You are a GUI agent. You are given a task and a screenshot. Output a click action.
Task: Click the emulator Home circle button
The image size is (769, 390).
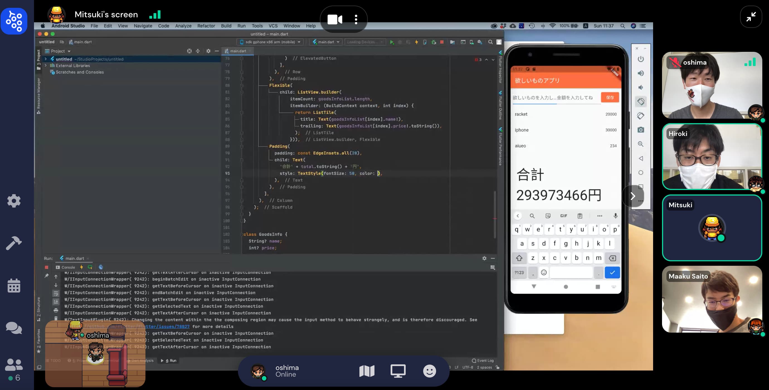click(641, 173)
